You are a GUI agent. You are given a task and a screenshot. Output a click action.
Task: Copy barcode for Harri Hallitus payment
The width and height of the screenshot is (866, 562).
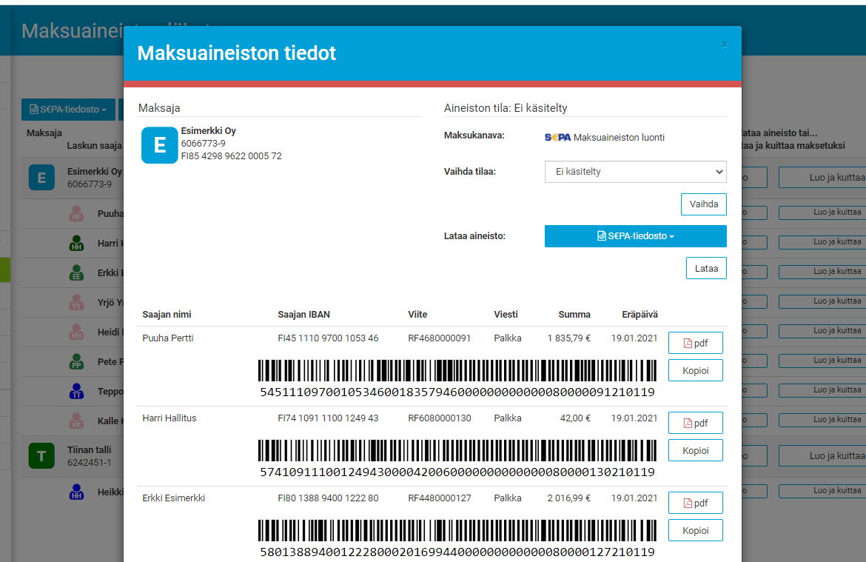point(695,450)
